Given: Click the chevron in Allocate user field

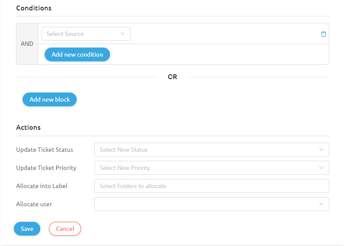Looking at the screenshot, I should [321, 204].
